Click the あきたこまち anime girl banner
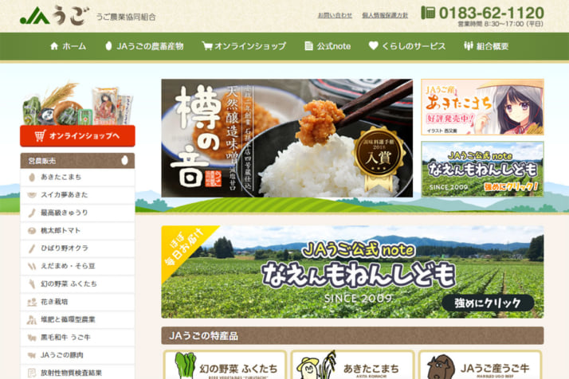Viewport: 569px width, 379px height. pos(482,107)
